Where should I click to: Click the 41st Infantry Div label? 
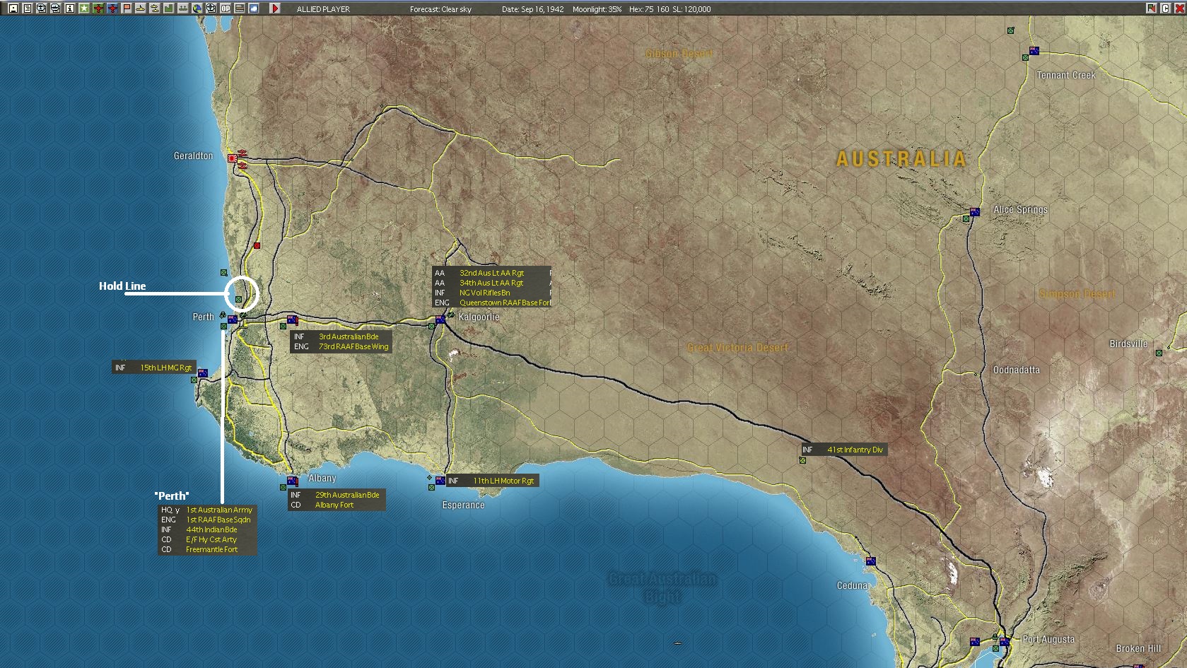855,450
